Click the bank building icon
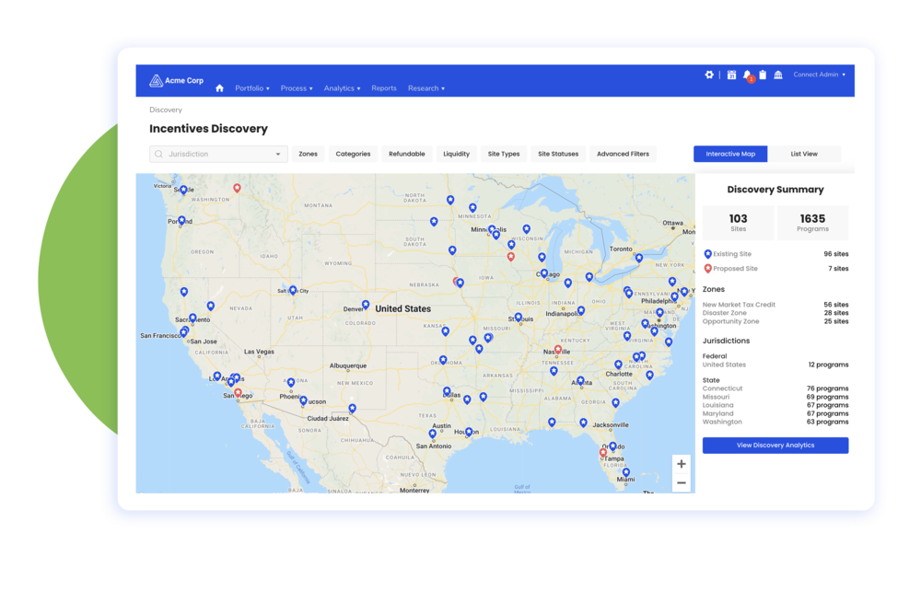This screenshot has height=591, width=921. [x=778, y=75]
